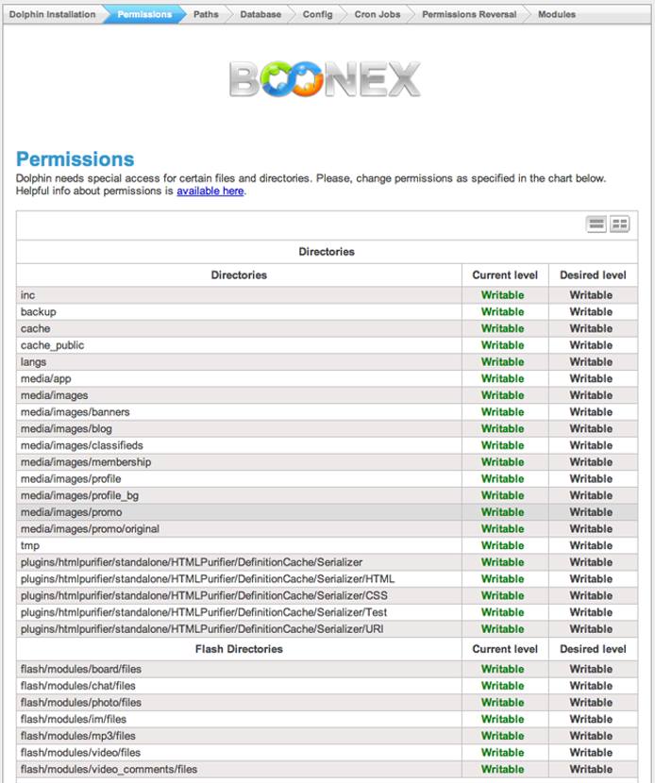Image resolution: width=655 pixels, height=783 pixels.
Task: Click the inc directory row
Action: tap(28, 295)
